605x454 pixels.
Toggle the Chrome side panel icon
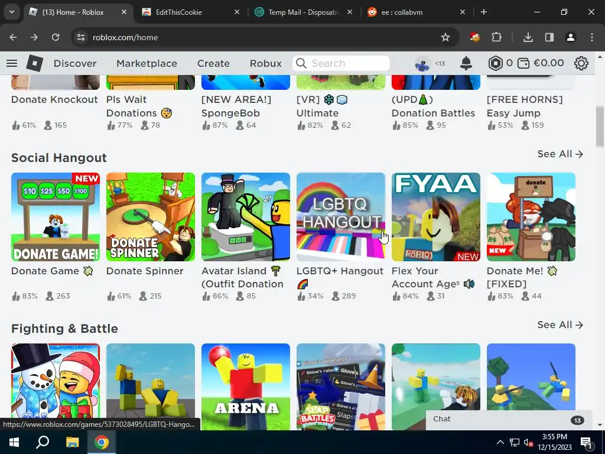(x=549, y=37)
